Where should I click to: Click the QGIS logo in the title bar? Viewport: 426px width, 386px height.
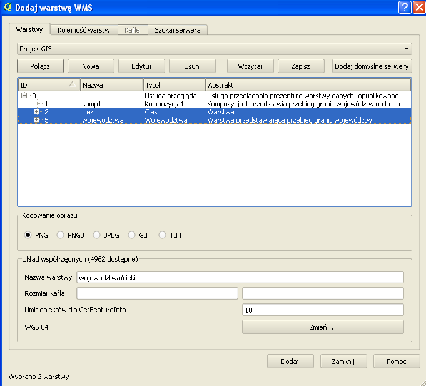click(8, 7)
